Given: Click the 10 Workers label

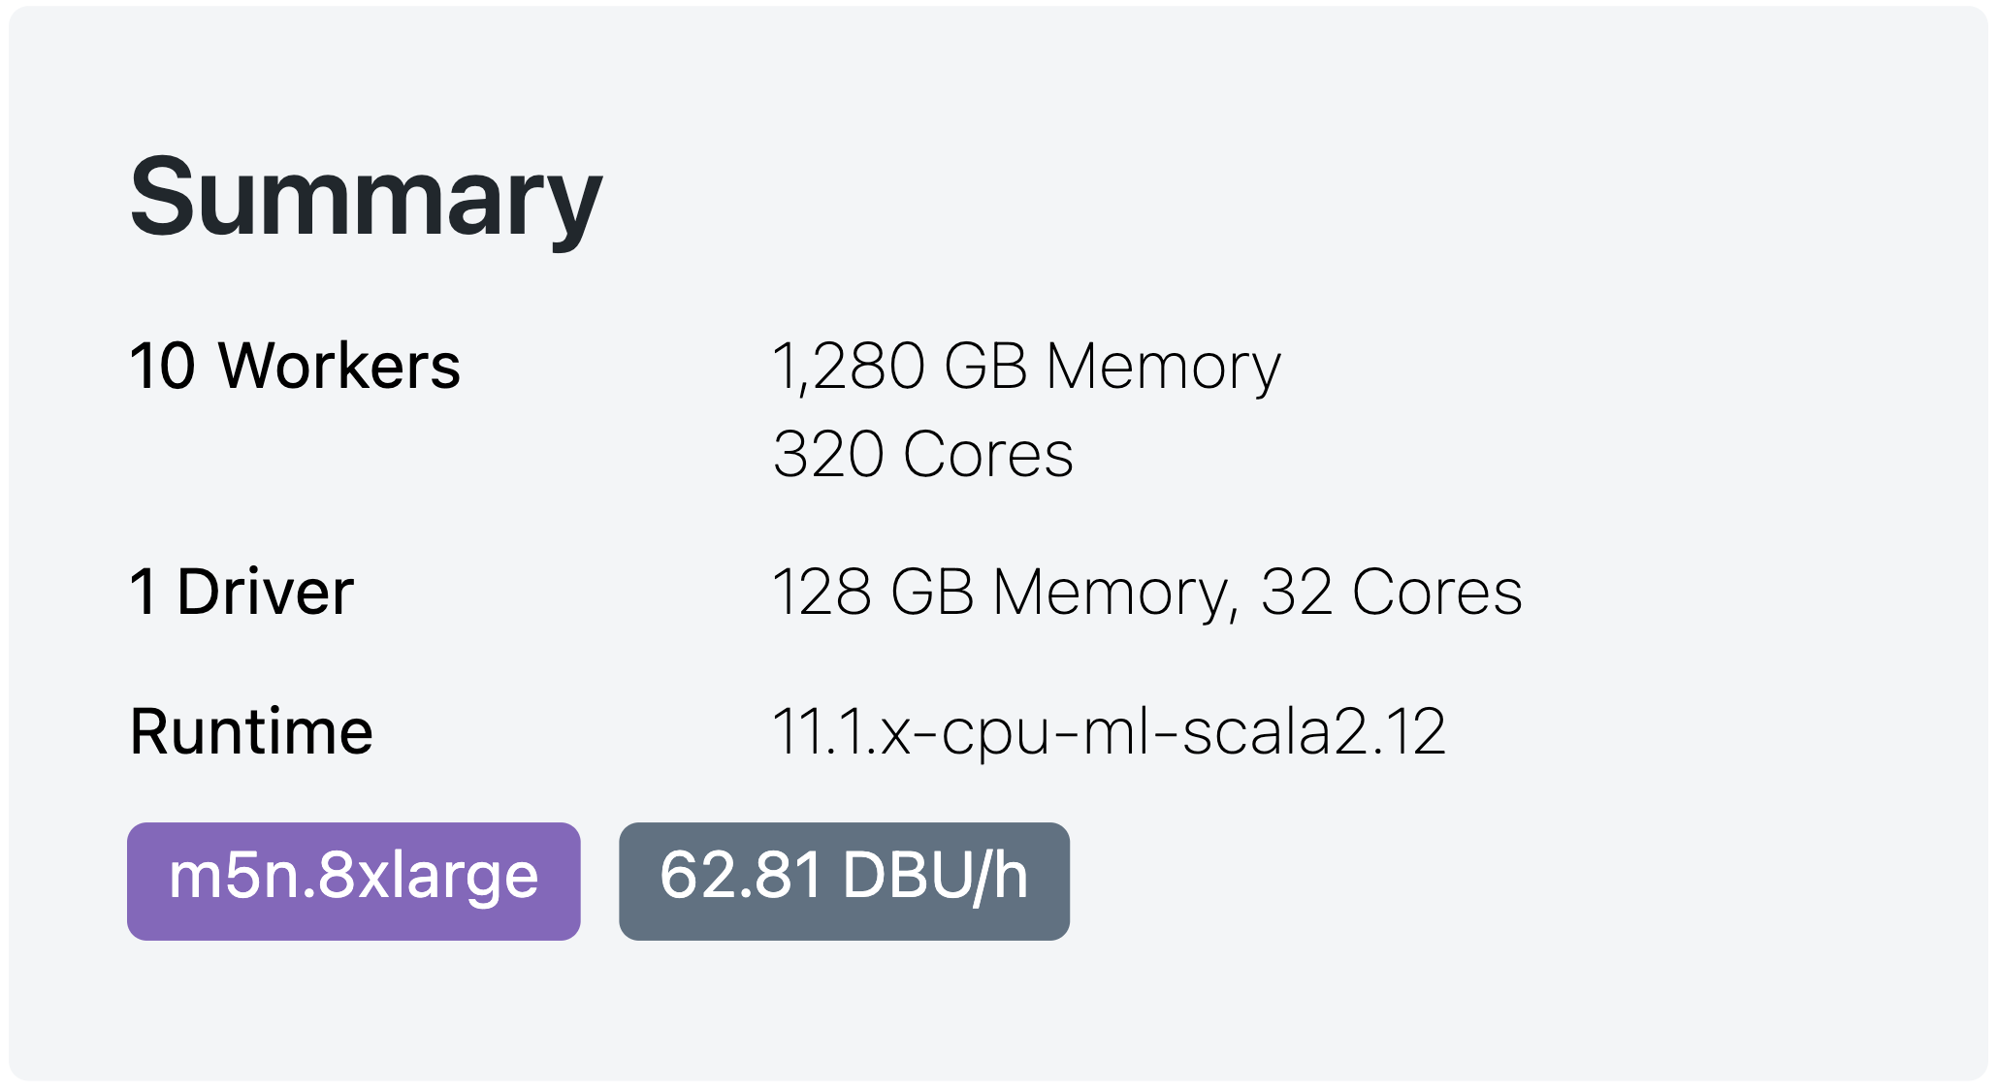Looking at the screenshot, I should click(295, 367).
